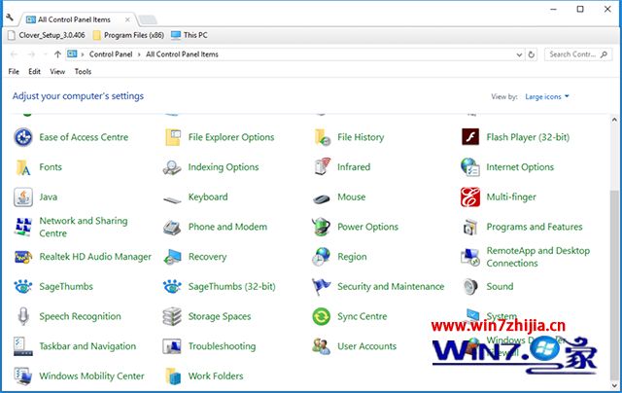Click the Security and Maintenance flag icon
The image size is (622, 393).
(322, 287)
